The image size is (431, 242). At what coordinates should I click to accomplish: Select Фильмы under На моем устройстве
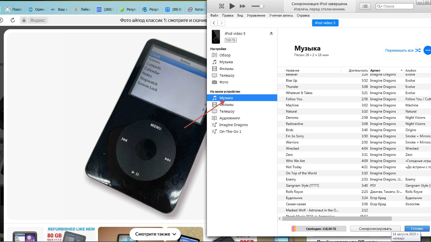point(226,105)
